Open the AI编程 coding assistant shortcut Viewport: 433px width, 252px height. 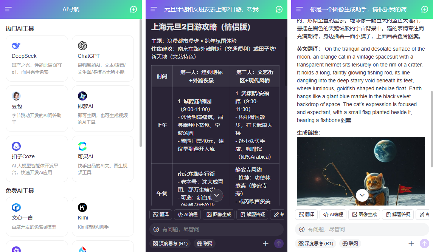coord(187,214)
